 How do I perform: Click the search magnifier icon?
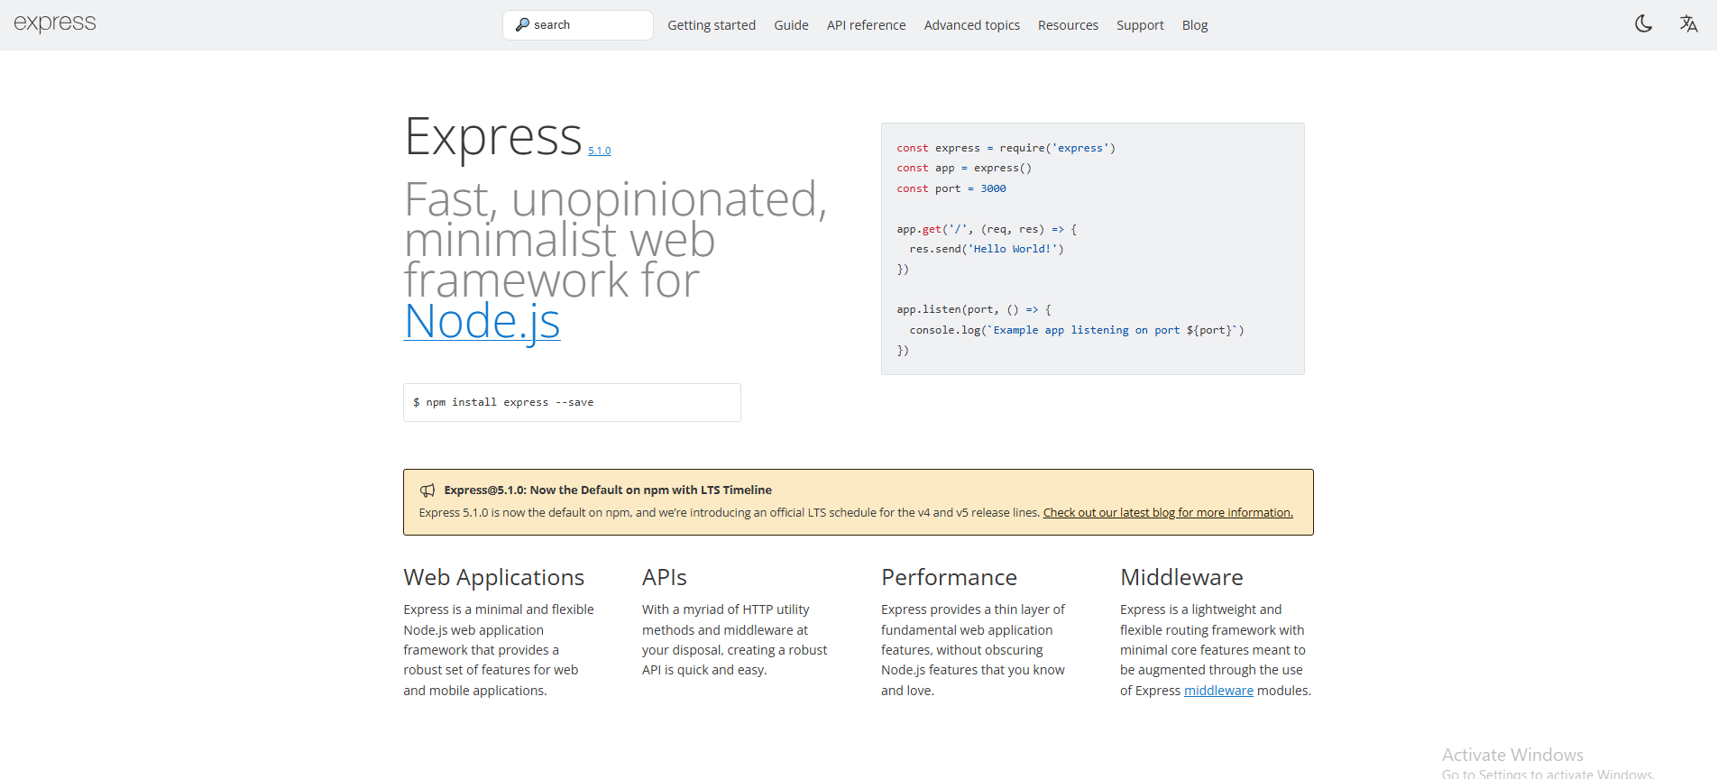click(522, 25)
